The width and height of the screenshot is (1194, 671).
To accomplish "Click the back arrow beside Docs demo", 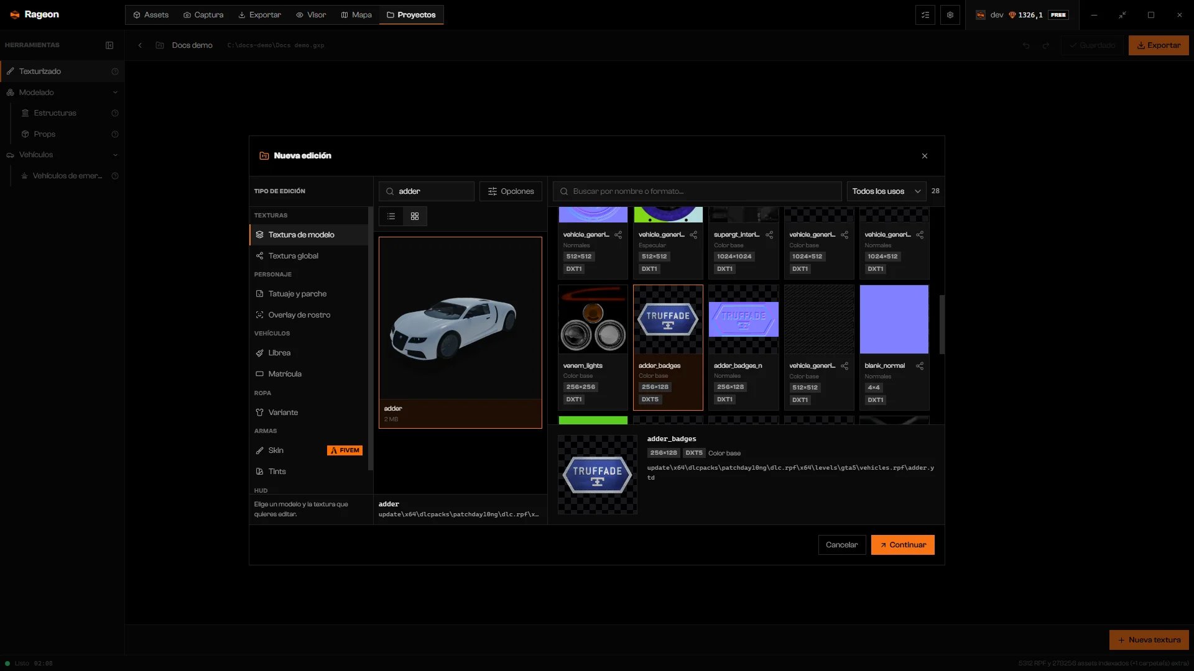I will 140,45.
